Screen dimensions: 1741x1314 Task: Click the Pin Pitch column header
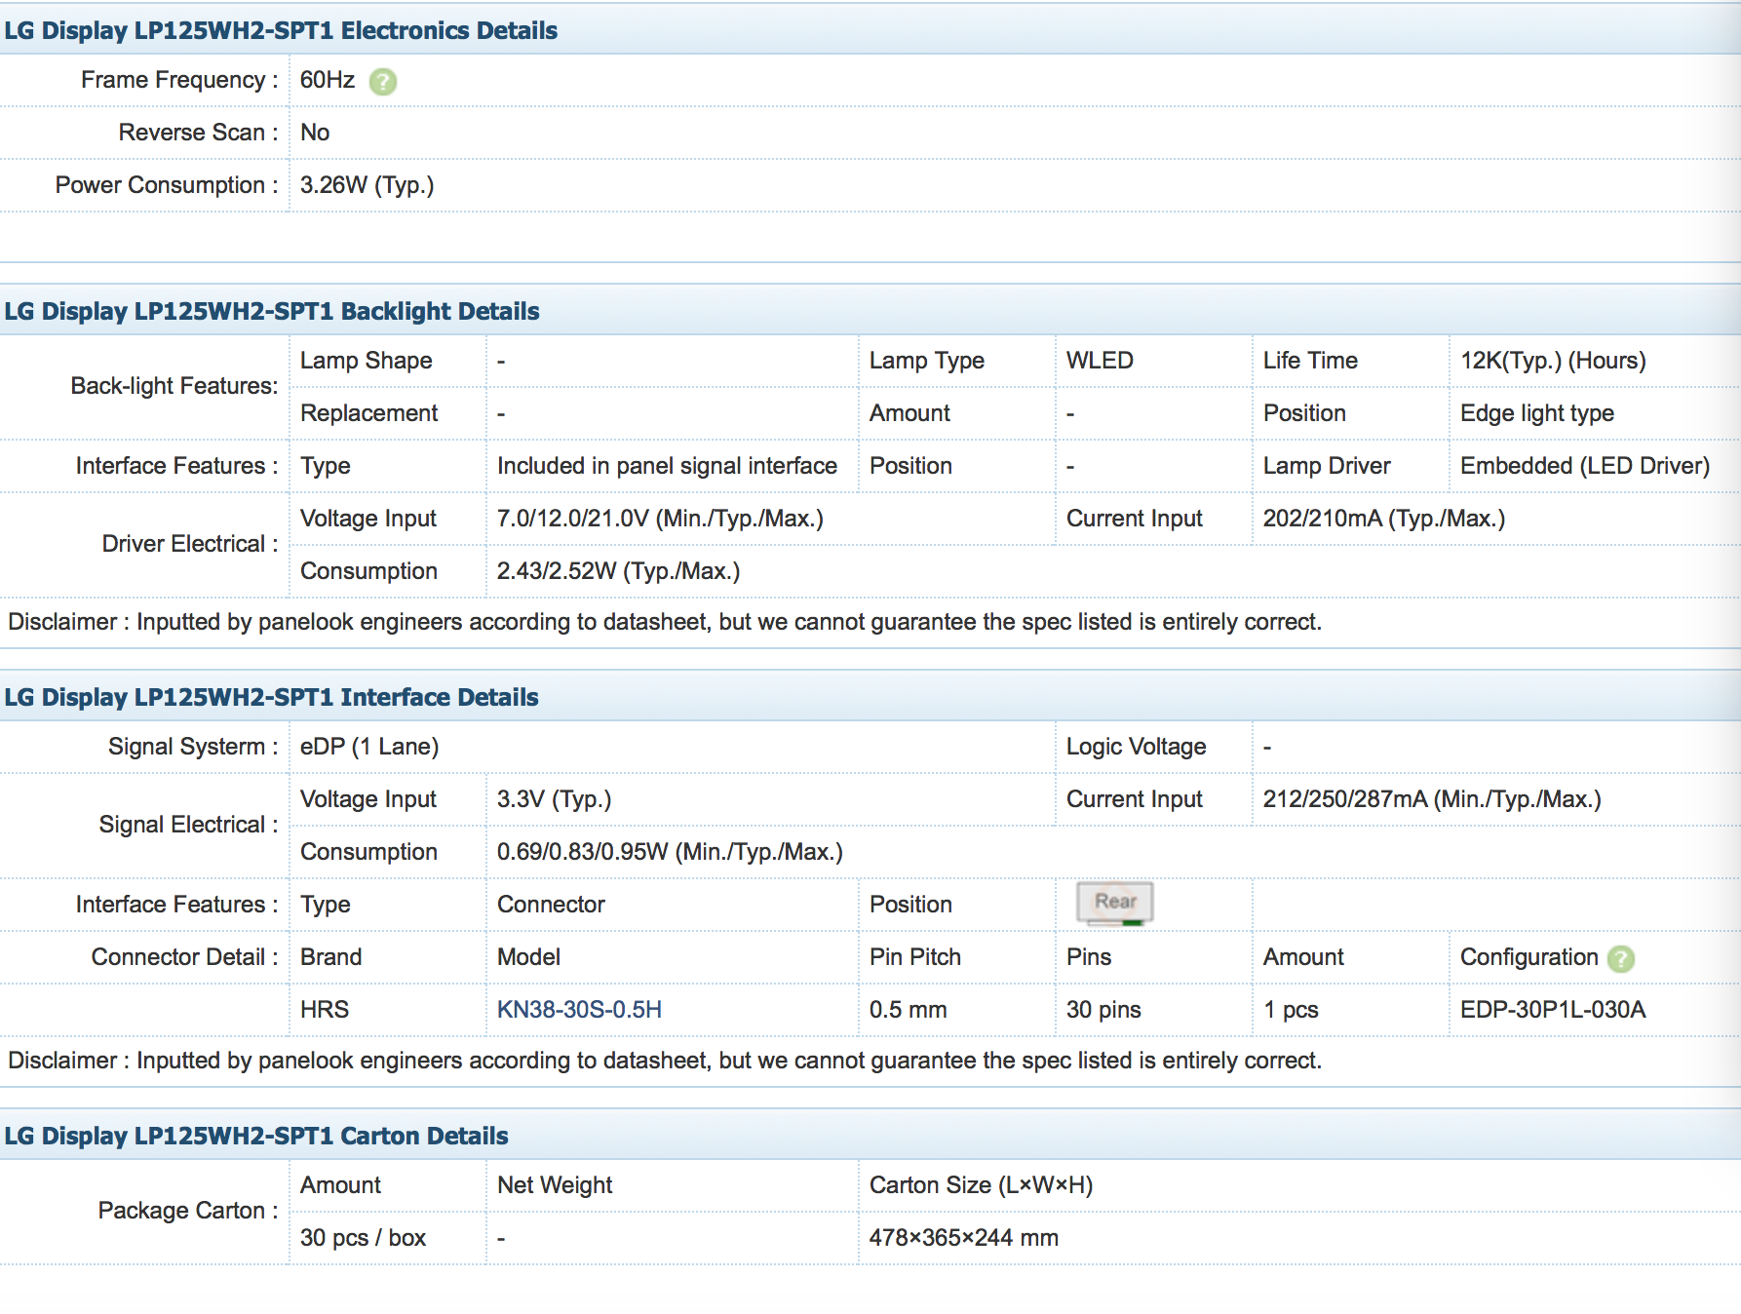pos(914,957)
